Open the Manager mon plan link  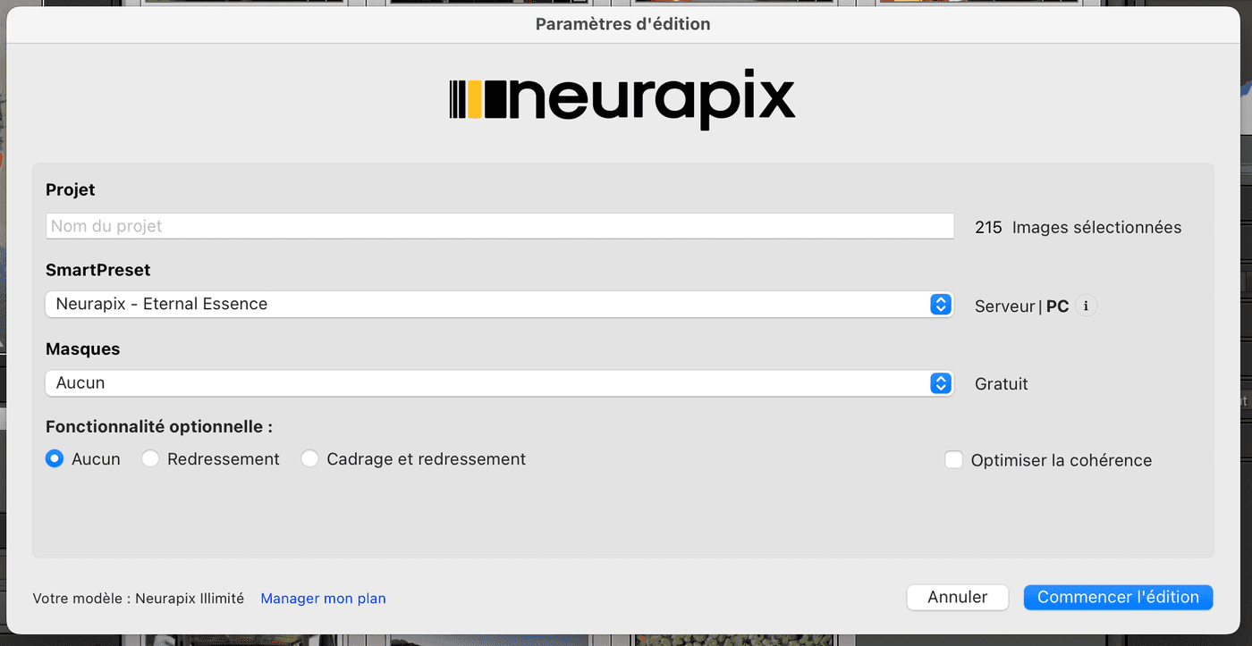pos(324,599)
